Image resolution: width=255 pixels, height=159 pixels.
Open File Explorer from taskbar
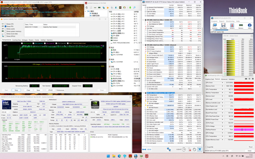pos(114,156)
